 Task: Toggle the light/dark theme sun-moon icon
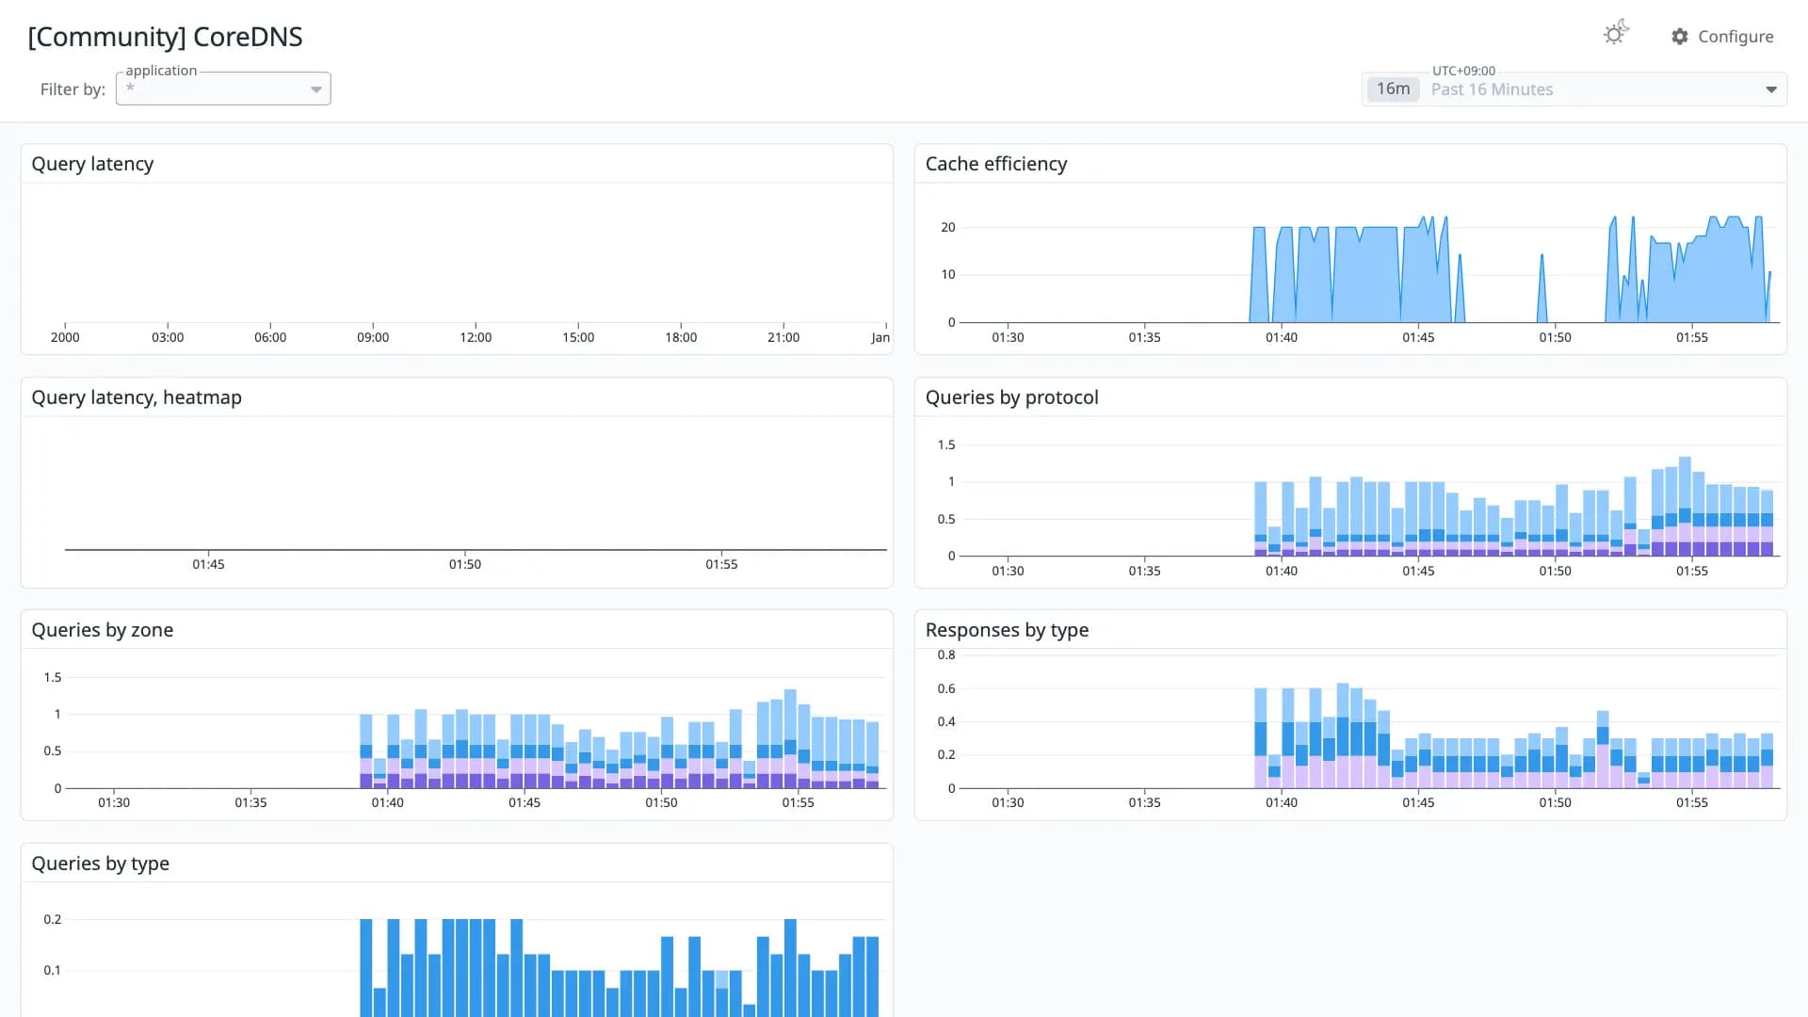(x=1616, y=34)
